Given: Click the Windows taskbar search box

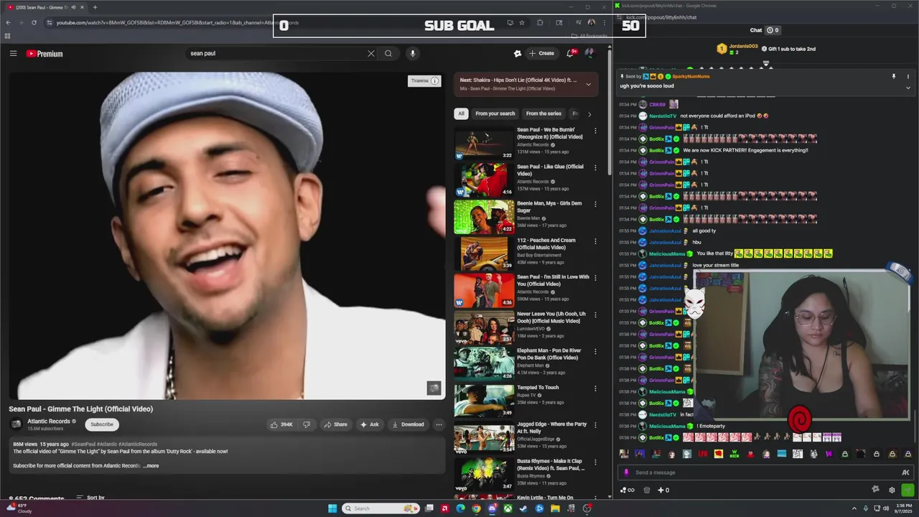Looking at the screenshot, I should pyautogui.click(x=381, y=508).
